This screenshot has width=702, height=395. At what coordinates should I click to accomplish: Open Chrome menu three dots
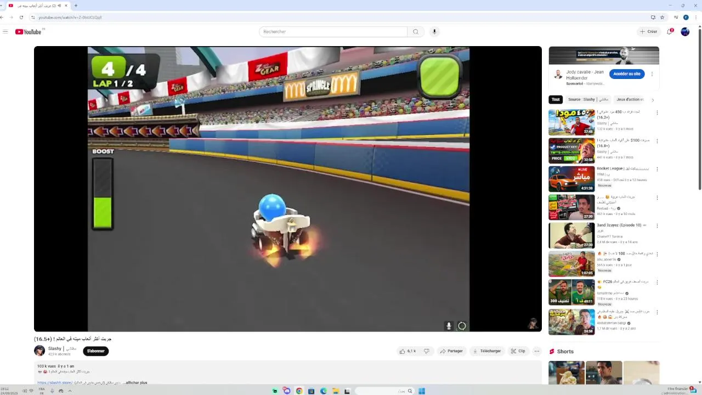tap(697, 17)
